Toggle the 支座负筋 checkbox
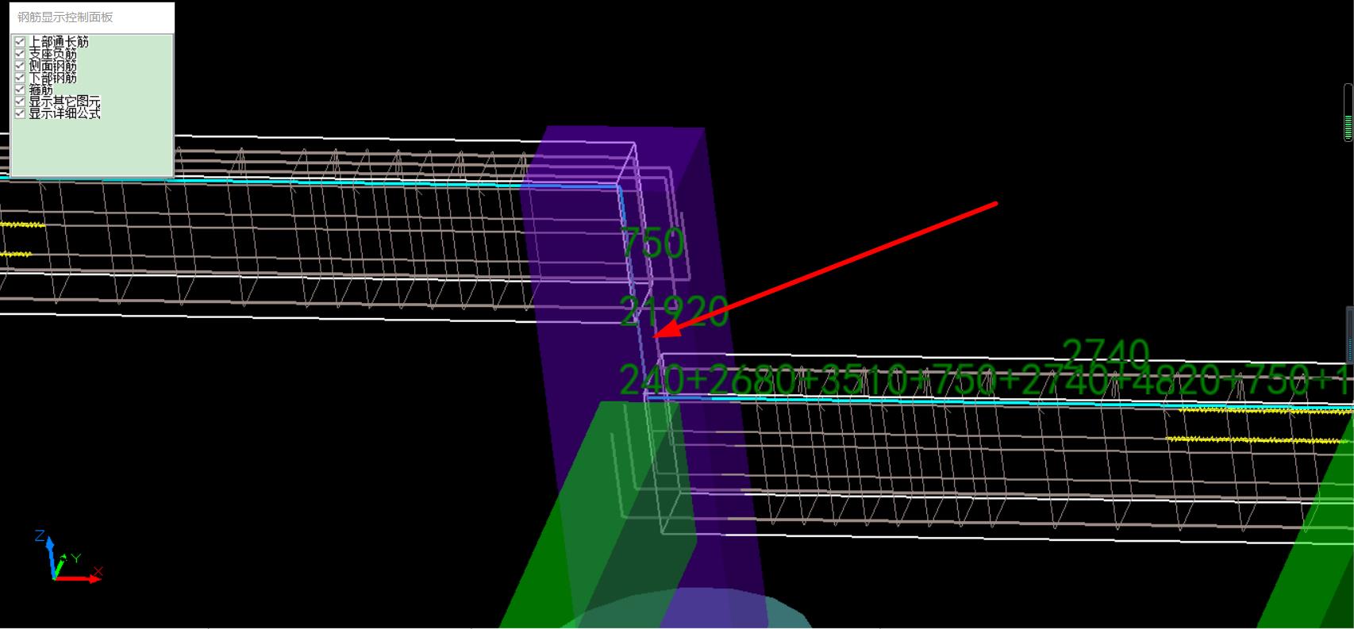This screenshot has height=629, width=1354. (x=20, y=54)
